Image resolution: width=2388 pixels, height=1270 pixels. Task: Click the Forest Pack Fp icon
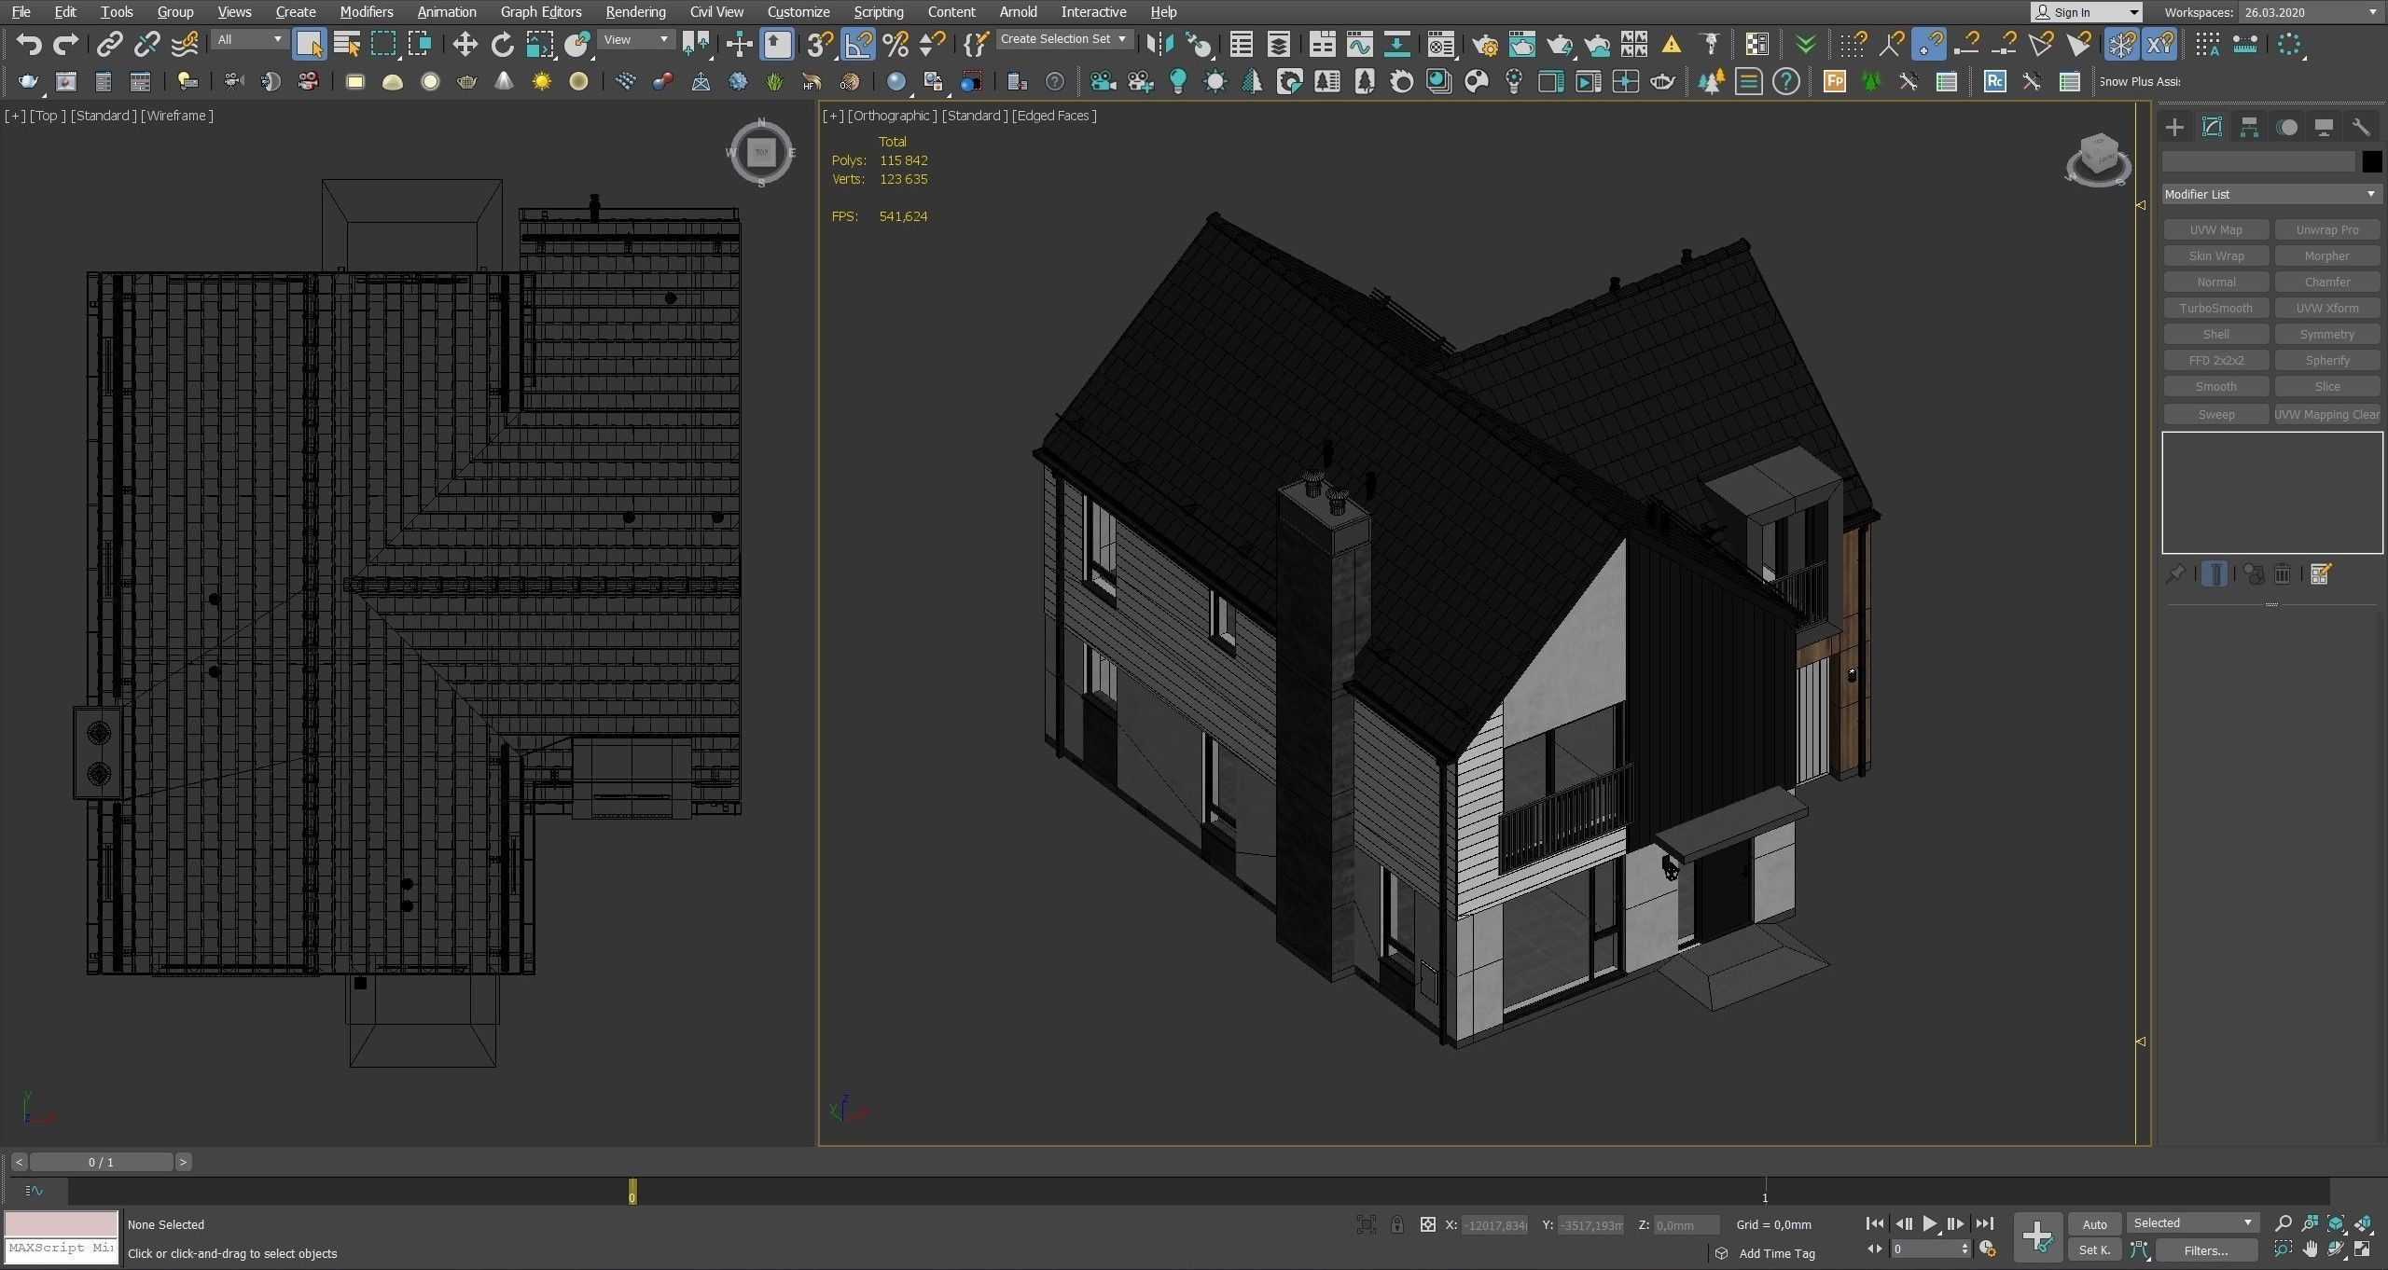point(1834,81)
